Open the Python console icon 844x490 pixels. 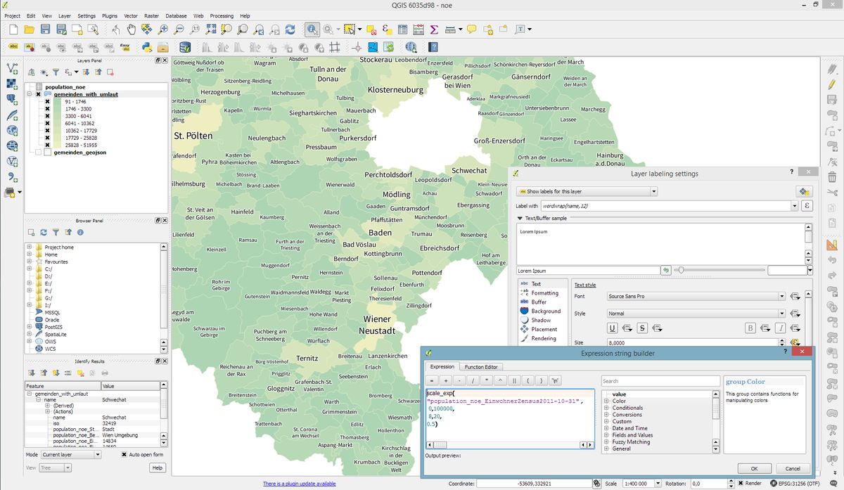[x=147, y=47]
